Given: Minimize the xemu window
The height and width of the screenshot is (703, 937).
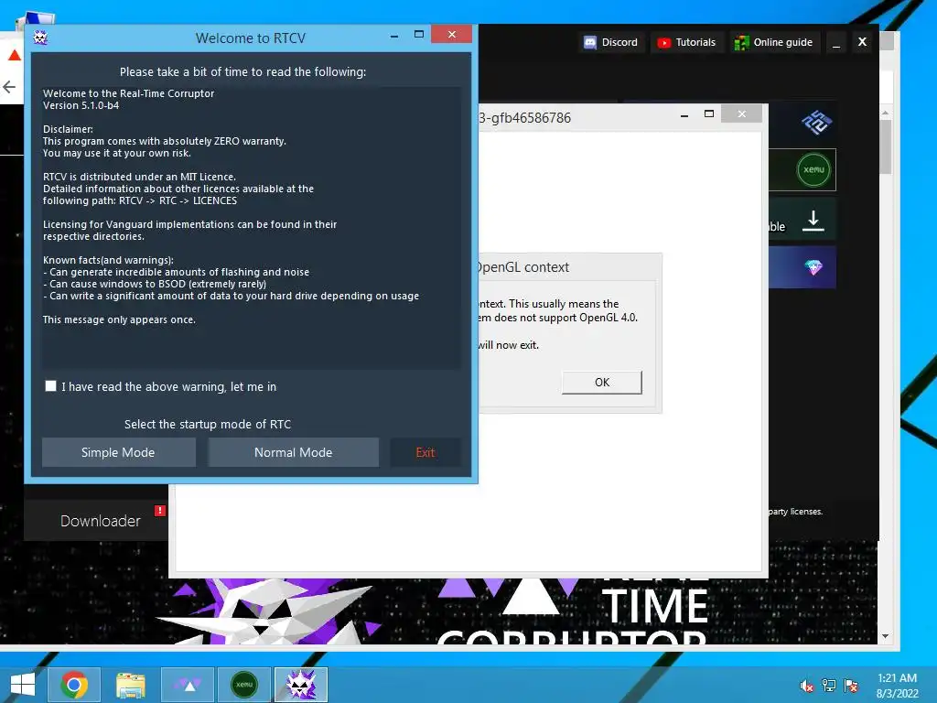Looking at the screenshot, I should [x=684, y=114].
